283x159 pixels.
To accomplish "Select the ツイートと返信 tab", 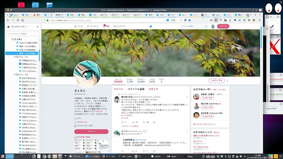I will tap(136, 89).
